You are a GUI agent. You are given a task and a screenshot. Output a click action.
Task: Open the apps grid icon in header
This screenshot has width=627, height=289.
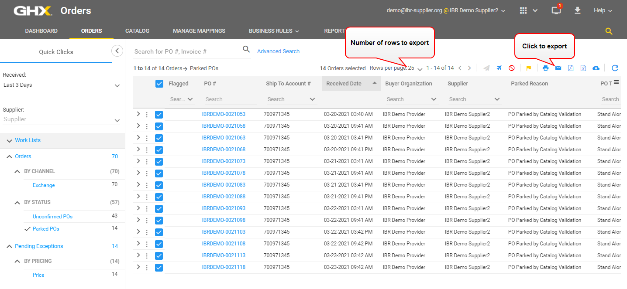tap(524, 10)
